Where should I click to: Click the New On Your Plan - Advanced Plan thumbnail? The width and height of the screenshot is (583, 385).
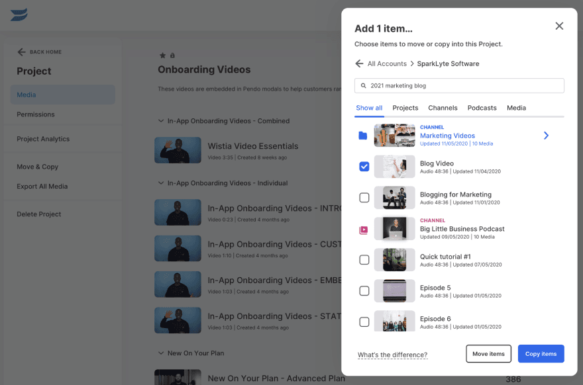(178, 377)
